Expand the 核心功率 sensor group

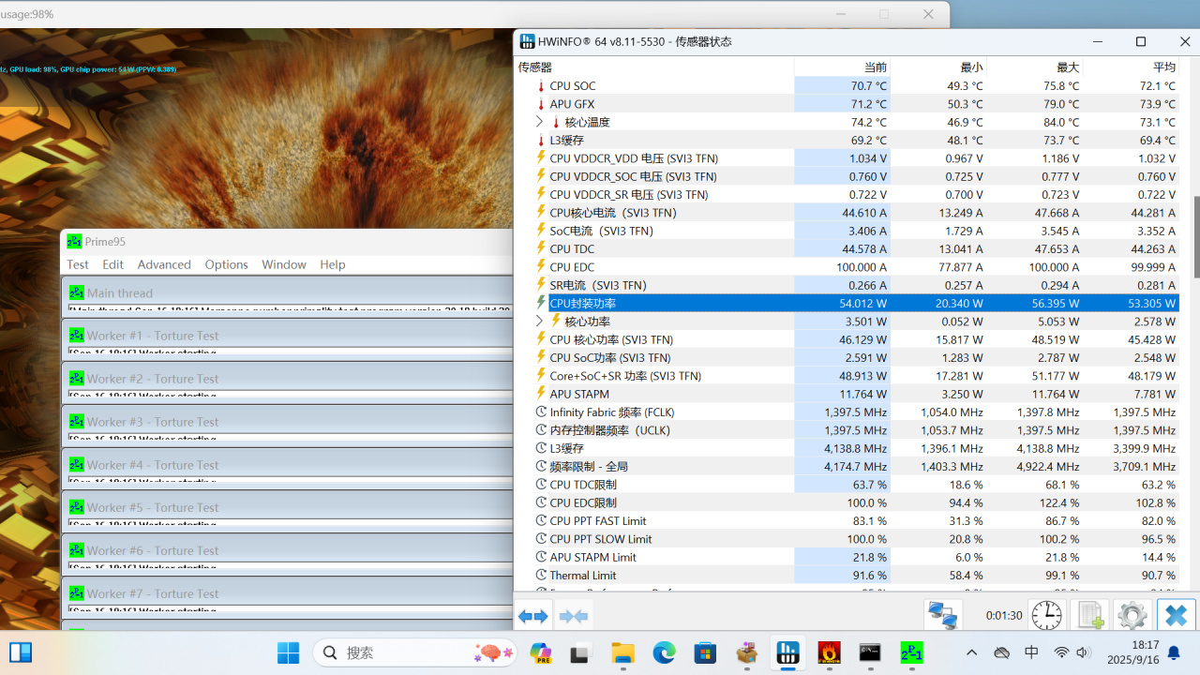pyautogui.click(x=539, y=321)
